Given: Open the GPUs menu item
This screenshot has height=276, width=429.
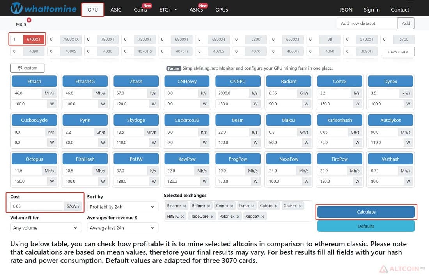Looking at the screenshot, I should click(222, 10).
